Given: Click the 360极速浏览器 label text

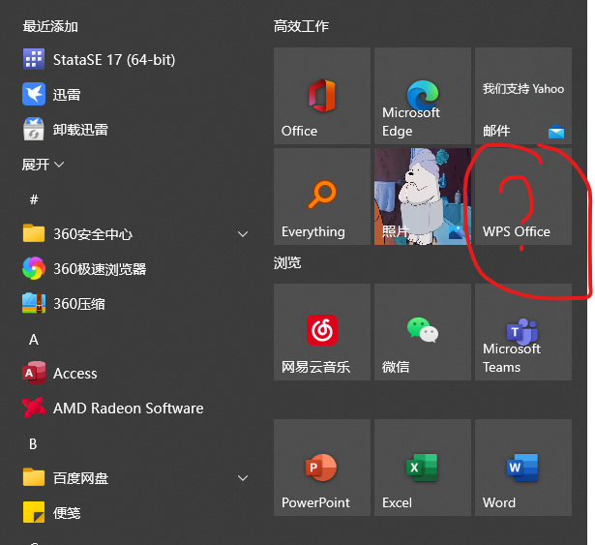Looking at the screenshot, I should coord(100,269).
